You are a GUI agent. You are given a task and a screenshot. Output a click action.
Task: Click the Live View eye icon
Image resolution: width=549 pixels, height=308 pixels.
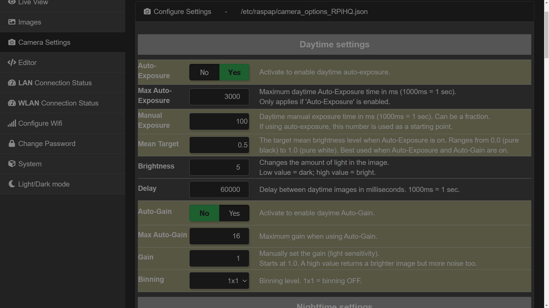pos(12,2)
